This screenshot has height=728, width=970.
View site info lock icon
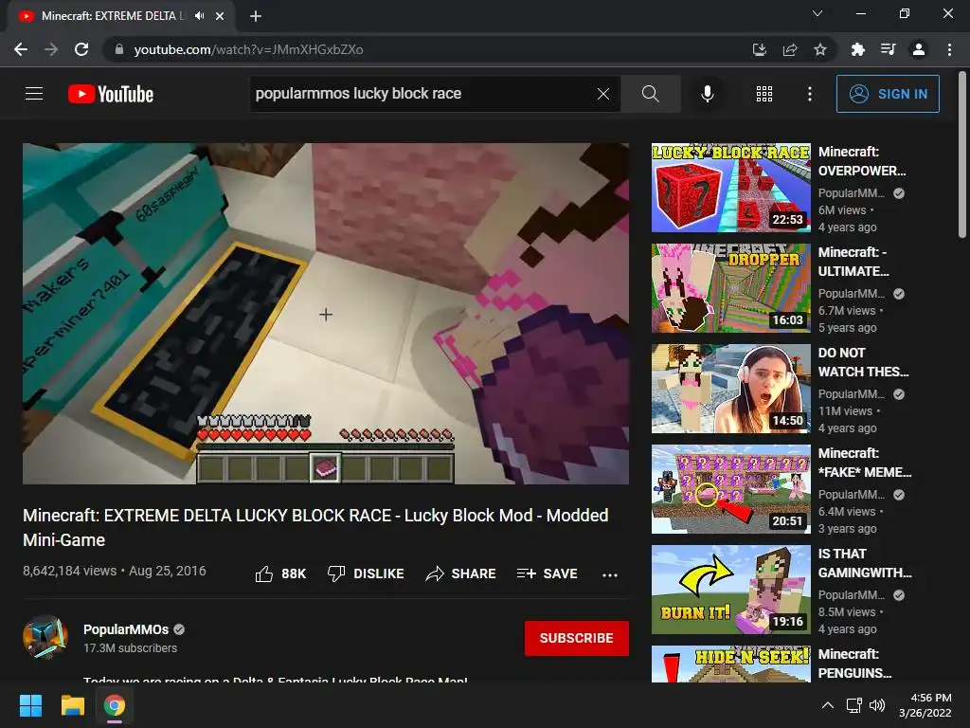coord(118,49)
